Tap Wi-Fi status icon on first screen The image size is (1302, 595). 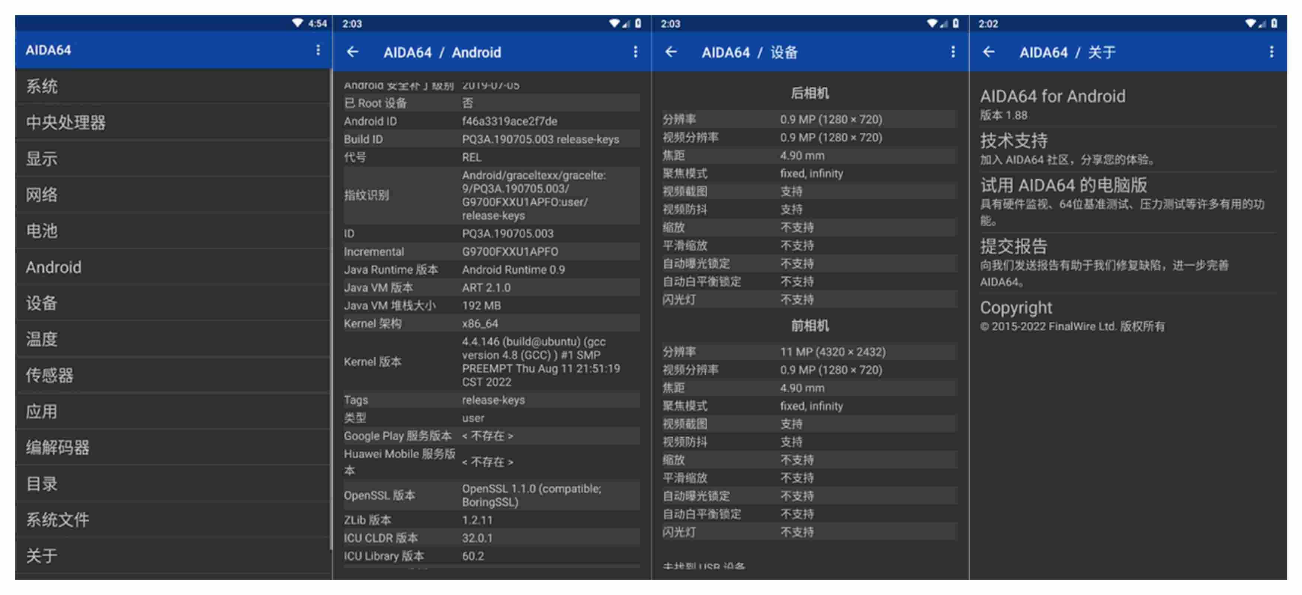(298, 23)
